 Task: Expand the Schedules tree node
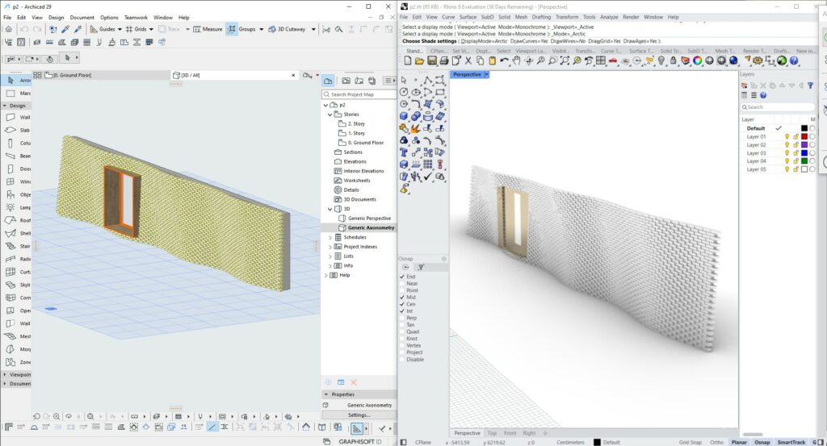coord(330,237)
